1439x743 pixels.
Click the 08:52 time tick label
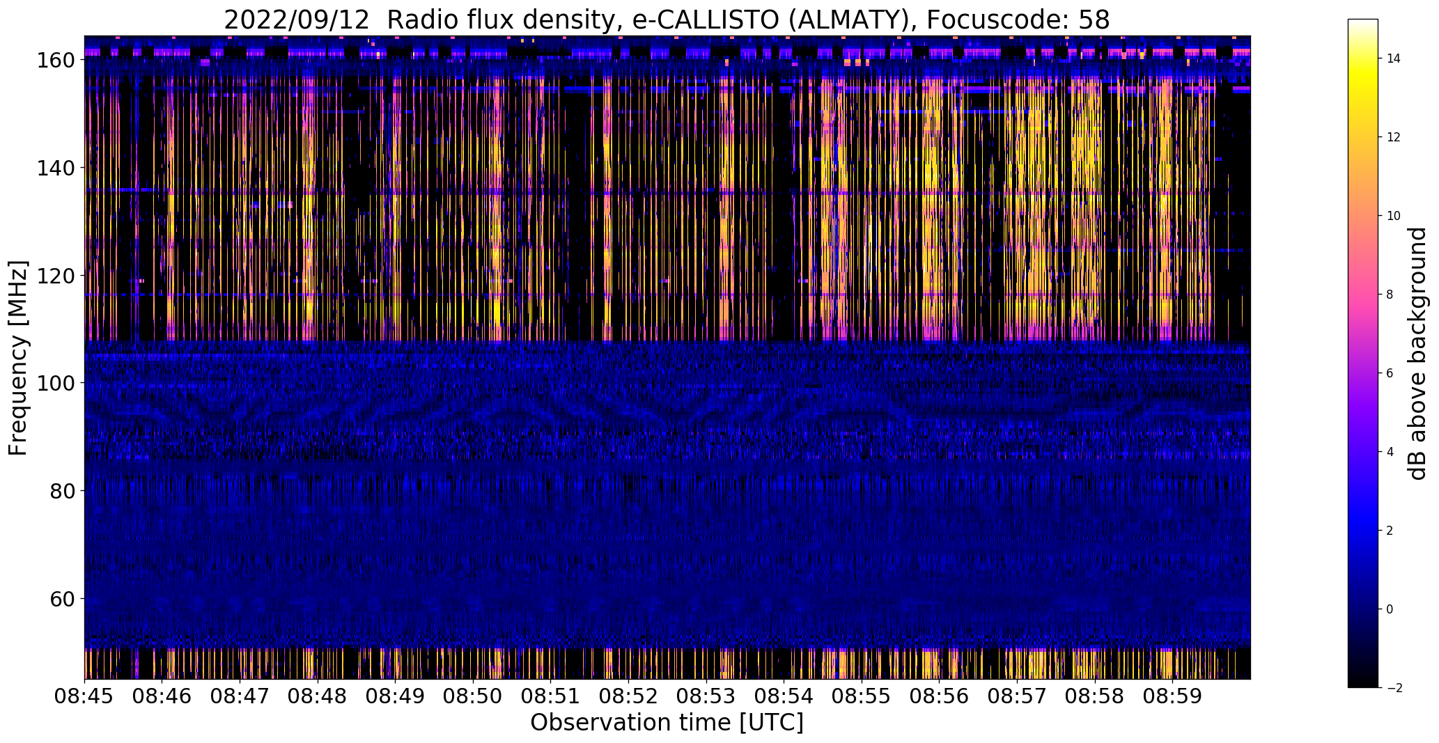point(629,696)
